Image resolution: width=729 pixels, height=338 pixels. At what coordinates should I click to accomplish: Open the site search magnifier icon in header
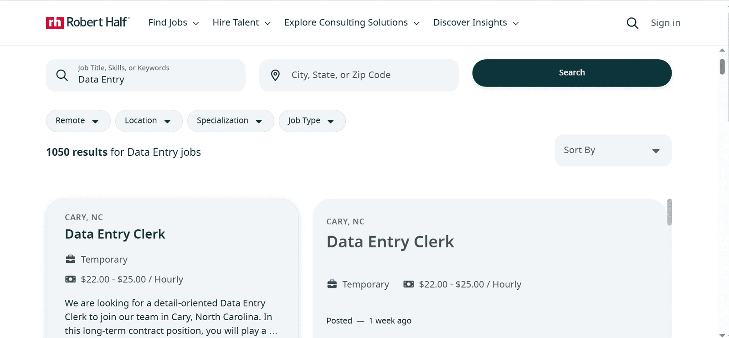632,23
